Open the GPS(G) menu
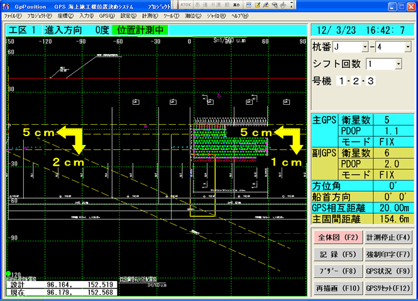This screenshot has width=418, height=301. tap(107, 14)
